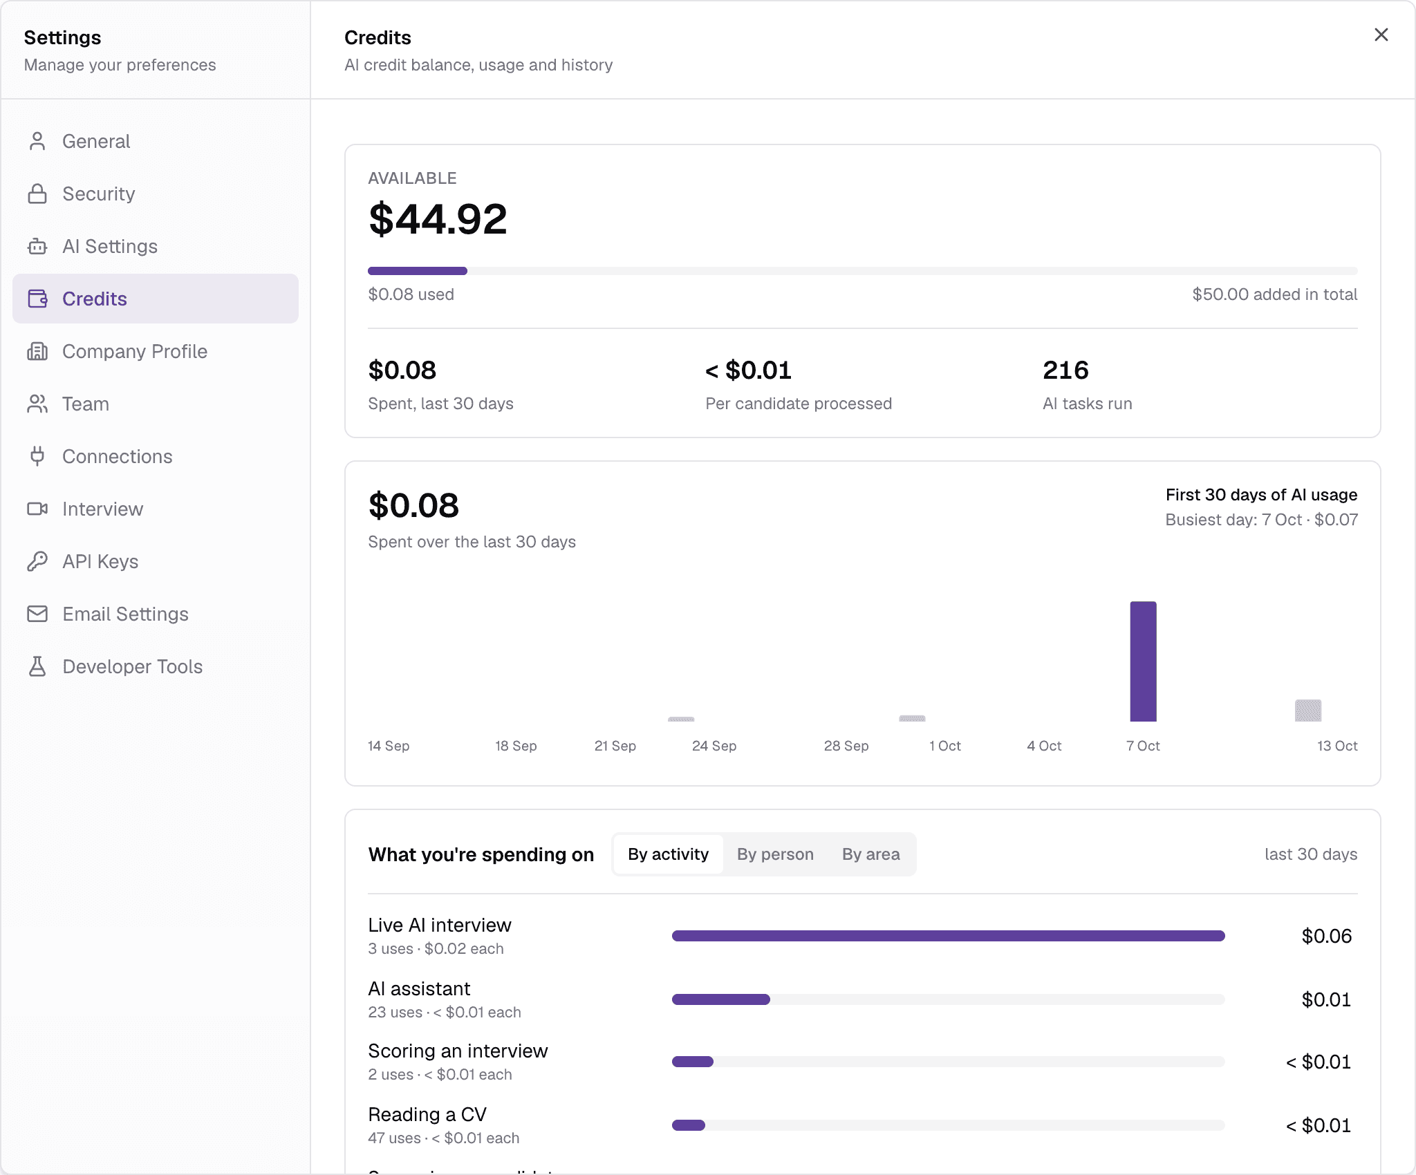Click the credit usage progress bar
The height and width of the screenshot is (1175, 1416).
[863, 271]
